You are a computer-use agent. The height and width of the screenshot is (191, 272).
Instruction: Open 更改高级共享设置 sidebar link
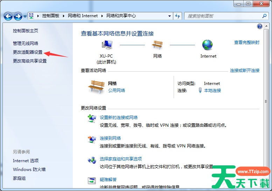(x=30, y=61)
